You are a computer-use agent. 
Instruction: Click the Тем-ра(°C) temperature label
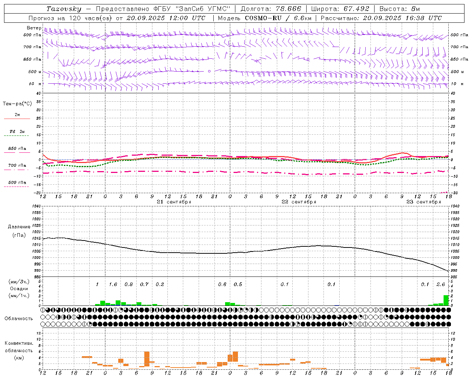pyautogui.click(x=17, y=104)
